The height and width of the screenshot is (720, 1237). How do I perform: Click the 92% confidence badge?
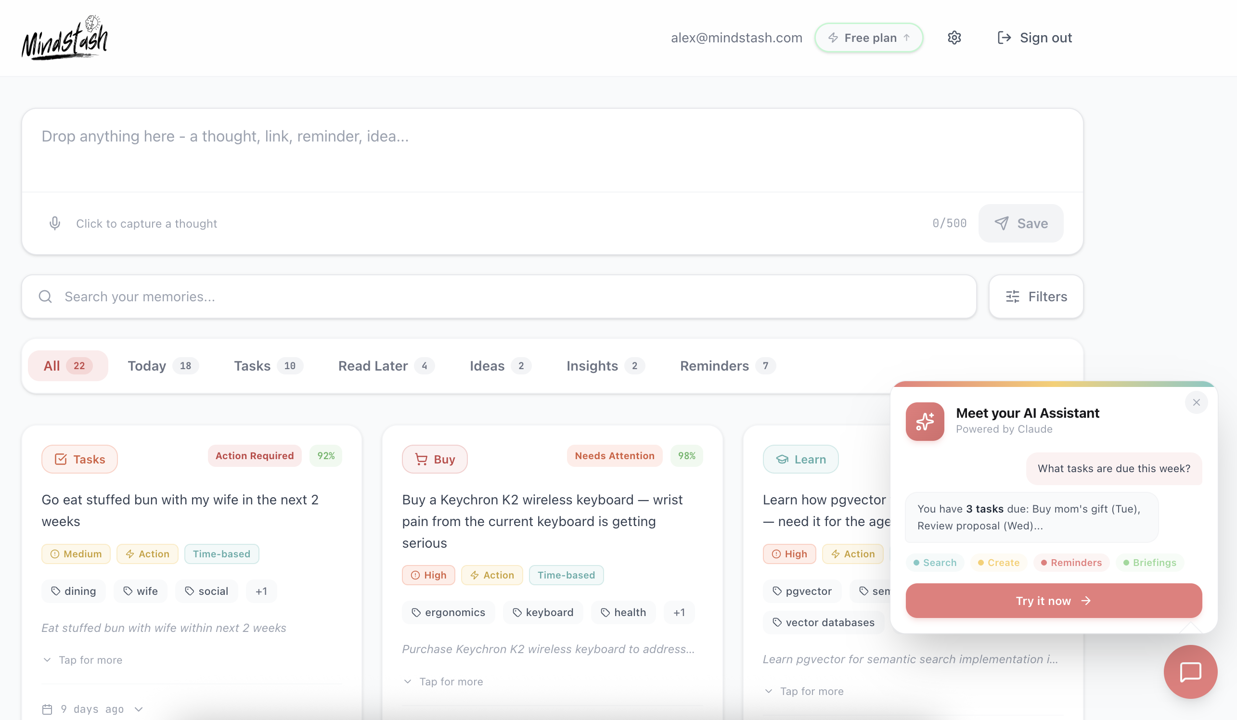click(325, 455)
